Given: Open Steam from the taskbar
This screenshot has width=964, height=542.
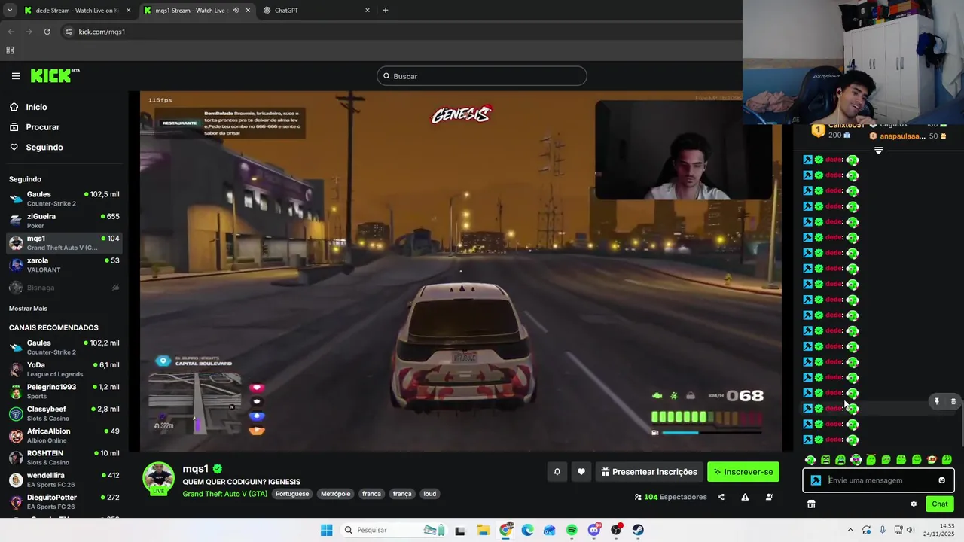Looking at the screenshot, I should click(x=638, y=530).
